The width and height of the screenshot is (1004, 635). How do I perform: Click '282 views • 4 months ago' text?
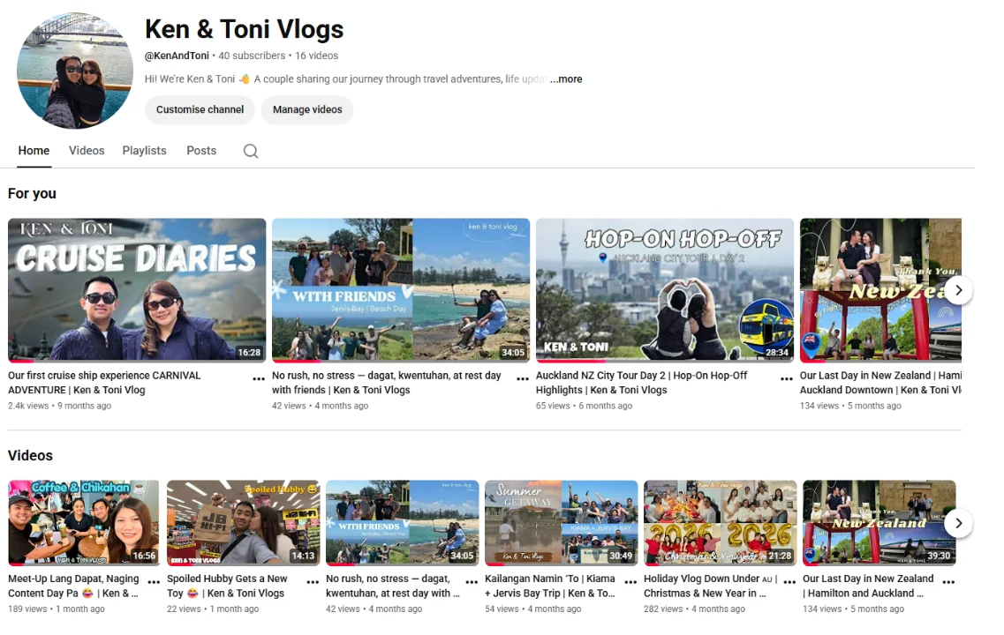tap(694, 609)
